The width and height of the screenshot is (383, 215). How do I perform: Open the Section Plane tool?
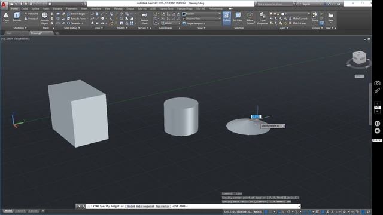[144, 19]
